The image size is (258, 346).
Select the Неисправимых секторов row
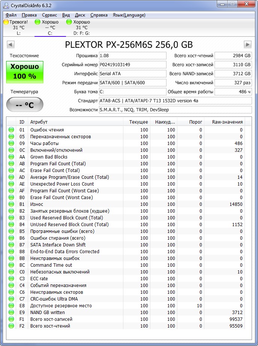(x=126, y=292)
